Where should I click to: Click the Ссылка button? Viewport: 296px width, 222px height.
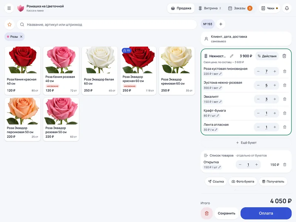pos(216,182)
